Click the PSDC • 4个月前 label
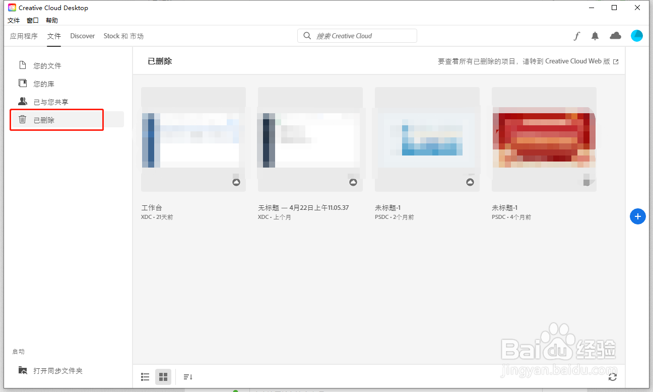Image resolution: width=653 pixels, height=392 pixels. [511, 217]
